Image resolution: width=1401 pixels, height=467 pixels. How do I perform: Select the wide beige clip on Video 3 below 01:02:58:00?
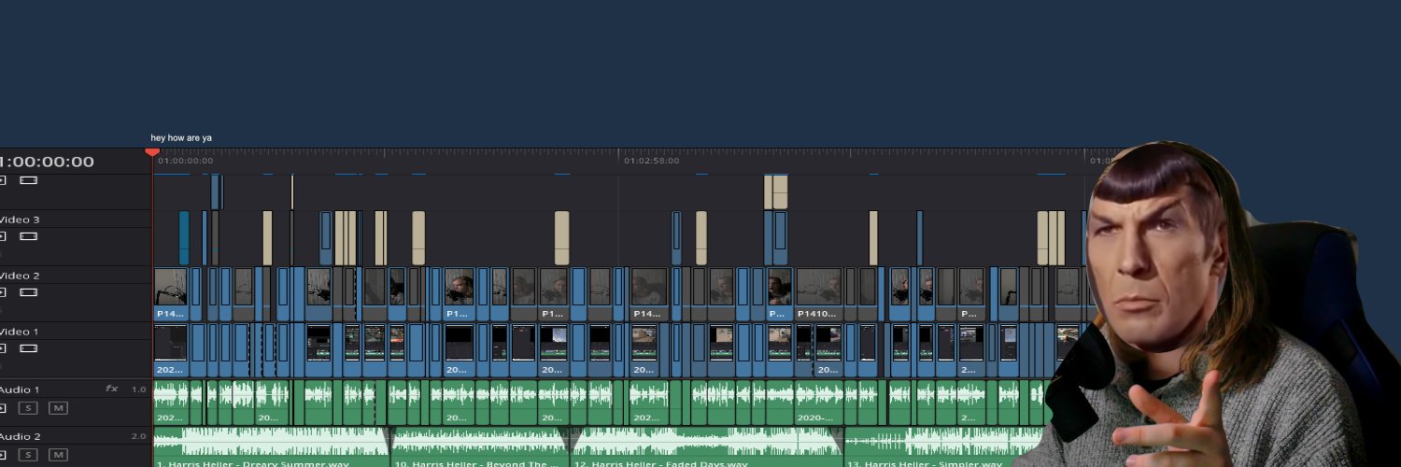[x=561, y=238]
